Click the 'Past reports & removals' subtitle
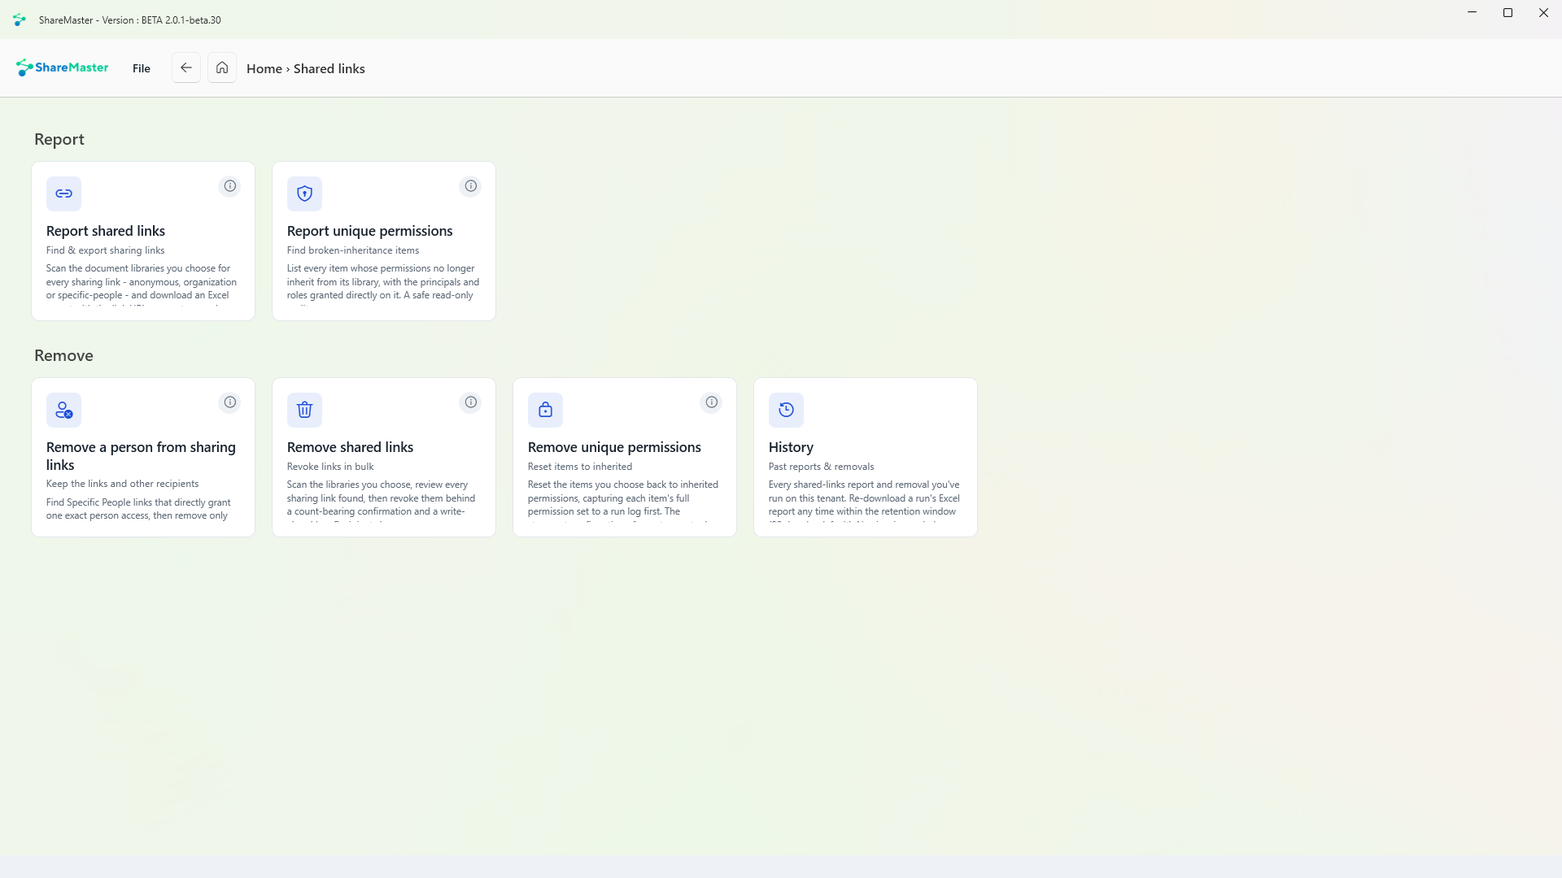1562x878 pixels. coord(822,467)
